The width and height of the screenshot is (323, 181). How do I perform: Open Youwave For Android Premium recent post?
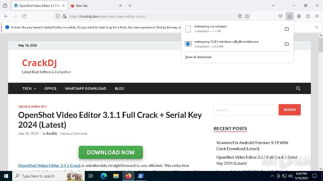252,146
